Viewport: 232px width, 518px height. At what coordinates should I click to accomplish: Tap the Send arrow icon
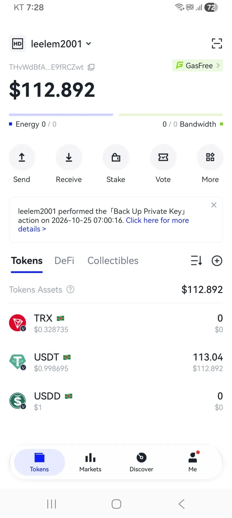22,157
